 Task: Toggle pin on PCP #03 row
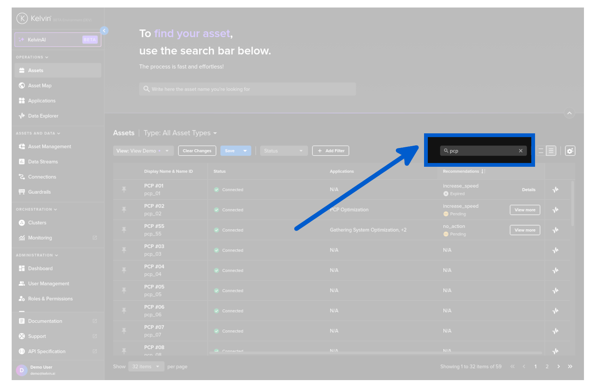click(124, 250)
